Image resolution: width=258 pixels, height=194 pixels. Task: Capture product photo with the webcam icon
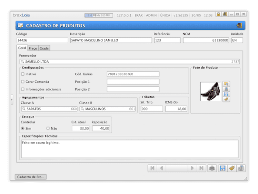click(x=226, y=89)
